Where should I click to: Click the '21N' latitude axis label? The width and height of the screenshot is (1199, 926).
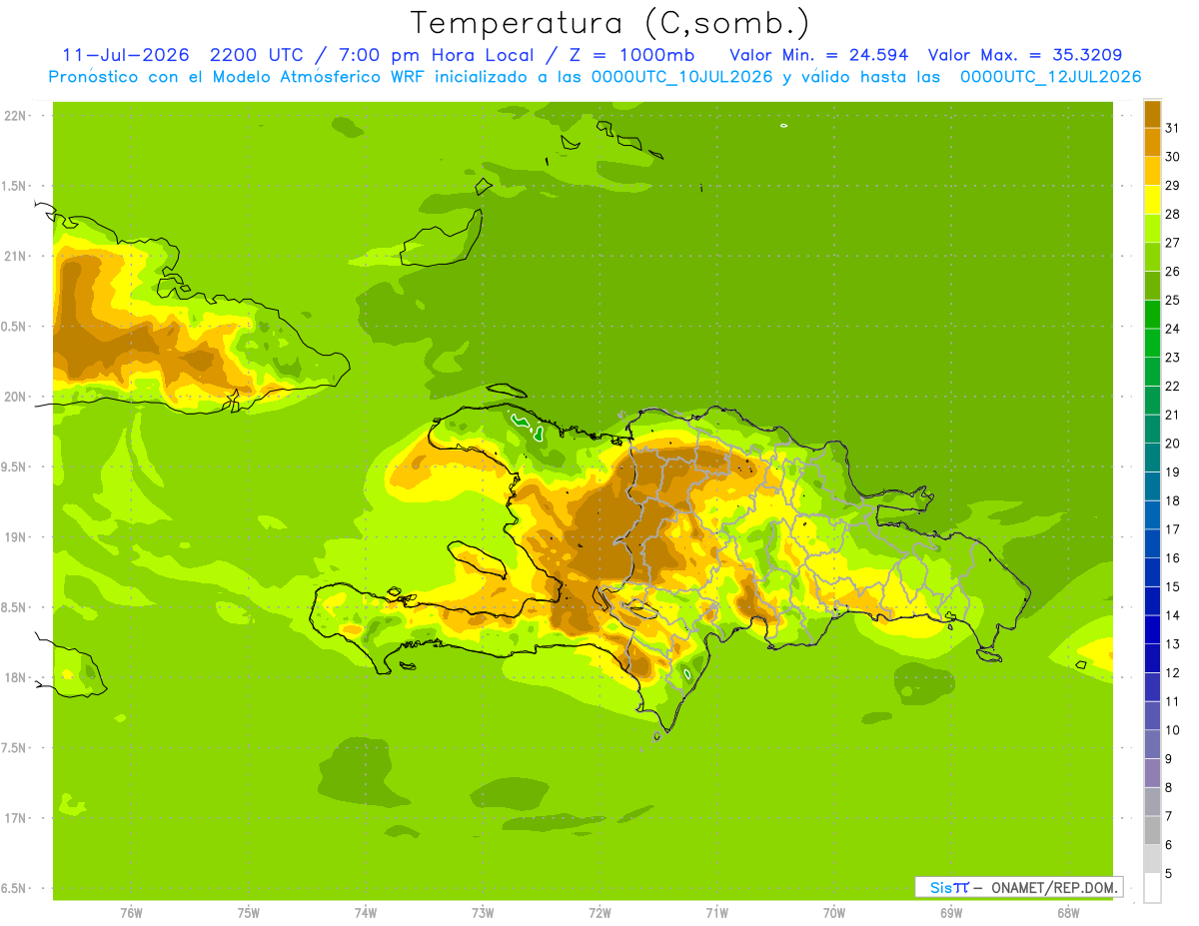tap(15, 257)
